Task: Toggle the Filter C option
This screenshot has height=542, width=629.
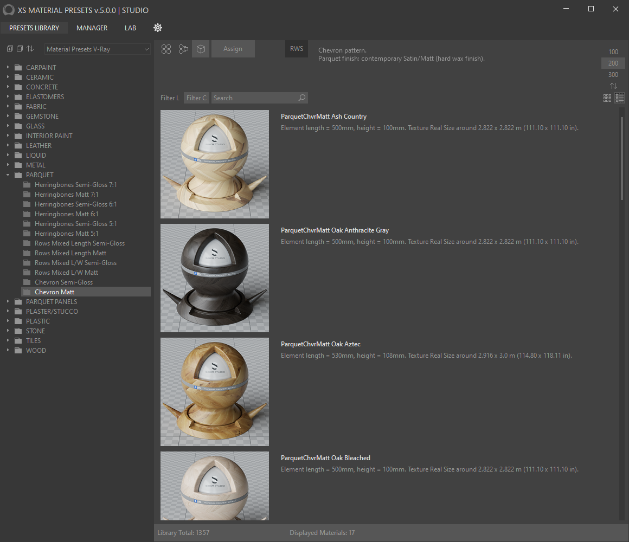Action: point(196,98)
